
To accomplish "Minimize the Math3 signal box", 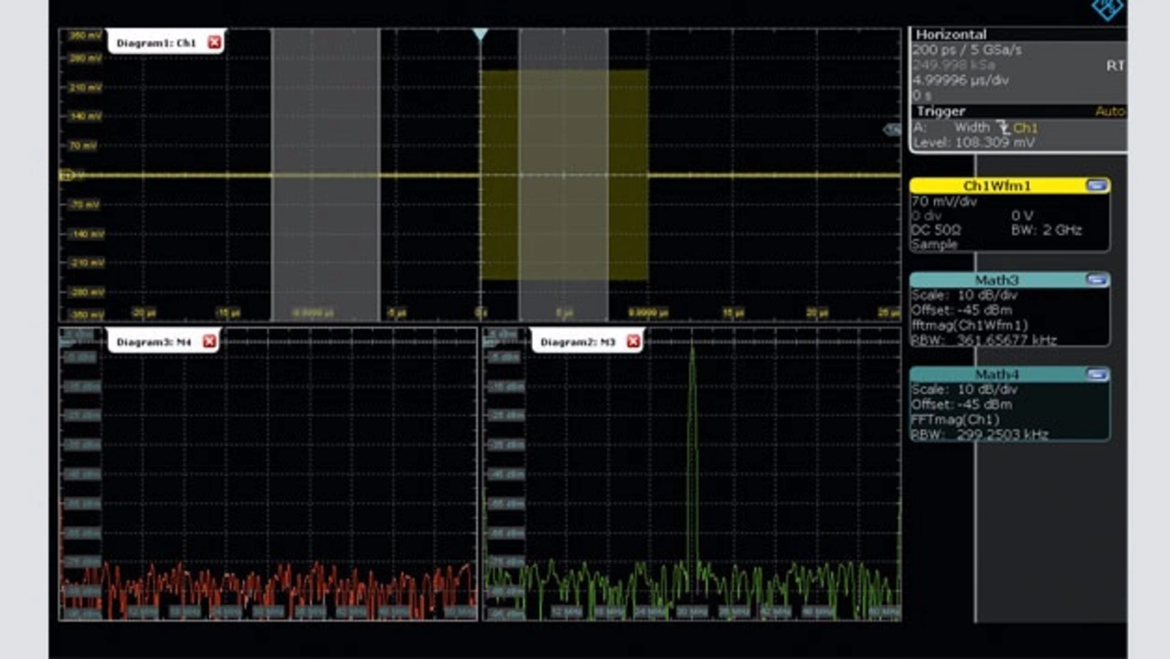I will click(x=1097, y=280).
